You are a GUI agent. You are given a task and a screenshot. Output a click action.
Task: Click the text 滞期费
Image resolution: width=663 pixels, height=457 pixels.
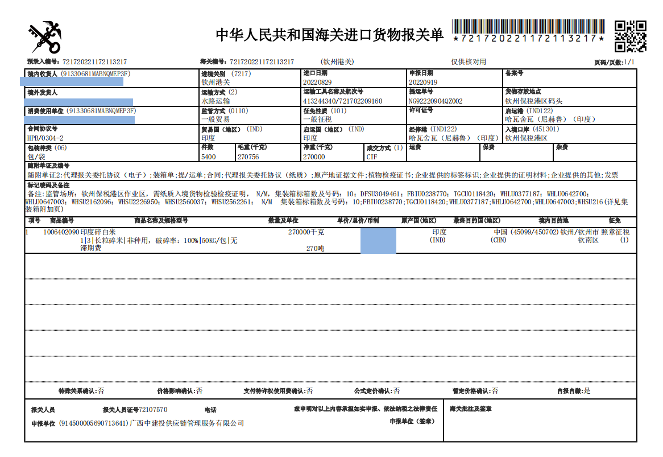[91, 248]
